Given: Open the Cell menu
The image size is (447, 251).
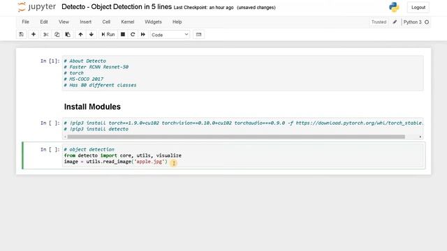Looking at the screenshot, I should point(106,22).
